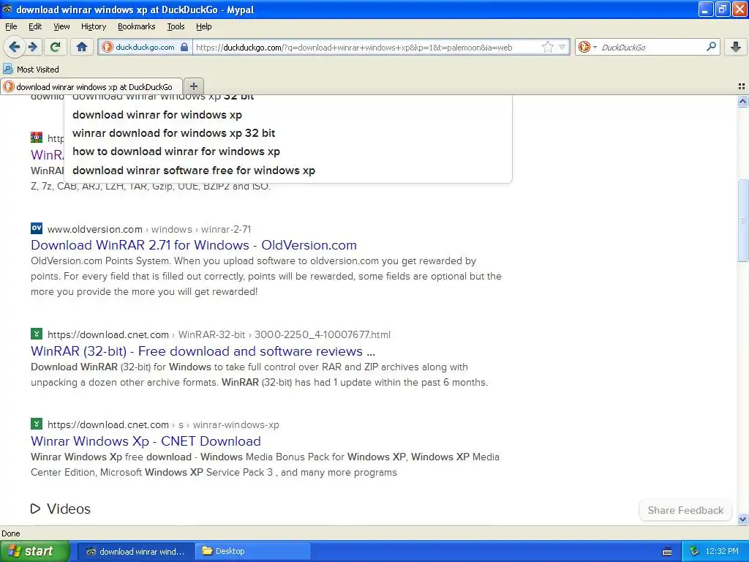The image size is (749, 562).
Task: Open 'WinRAR (32-bit) - Free download' result
Action: pyautogui.click(x=203, y=351)
